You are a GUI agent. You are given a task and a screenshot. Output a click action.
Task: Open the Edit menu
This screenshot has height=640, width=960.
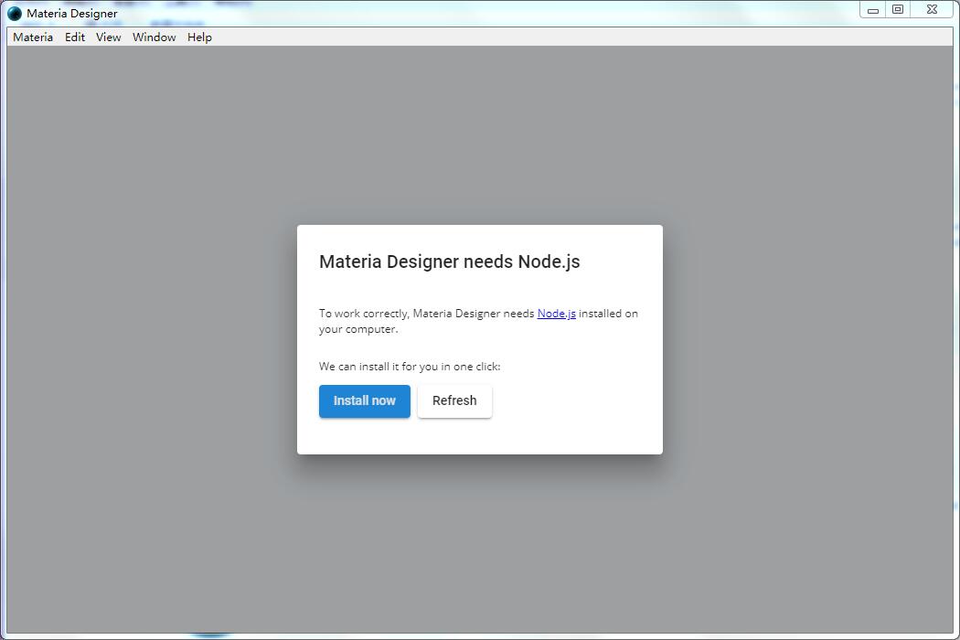pos(75,37)
